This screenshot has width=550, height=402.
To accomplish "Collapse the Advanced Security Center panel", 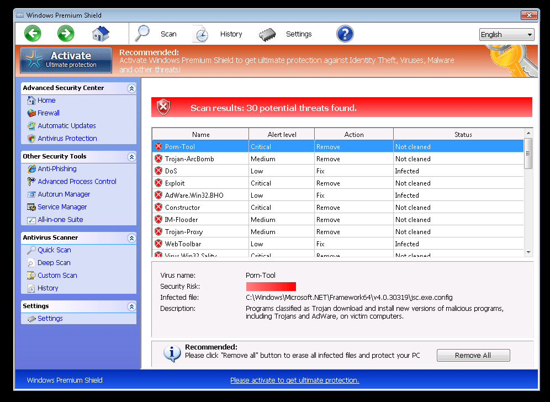I will 131,88.
